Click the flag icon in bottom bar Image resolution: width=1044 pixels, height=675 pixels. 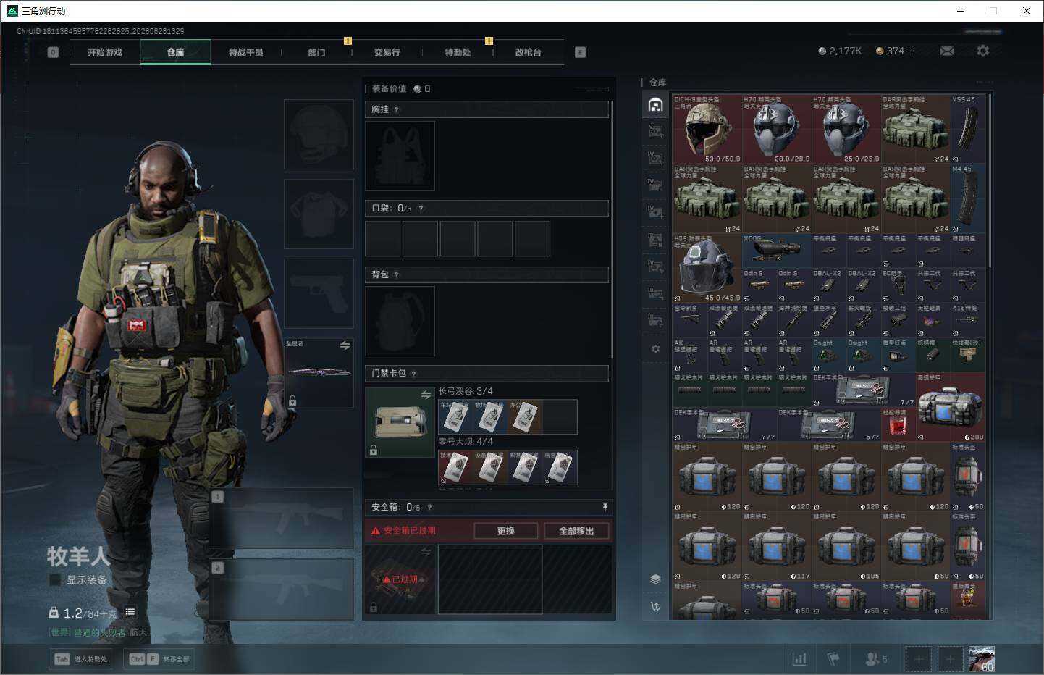tap(833, 659)
